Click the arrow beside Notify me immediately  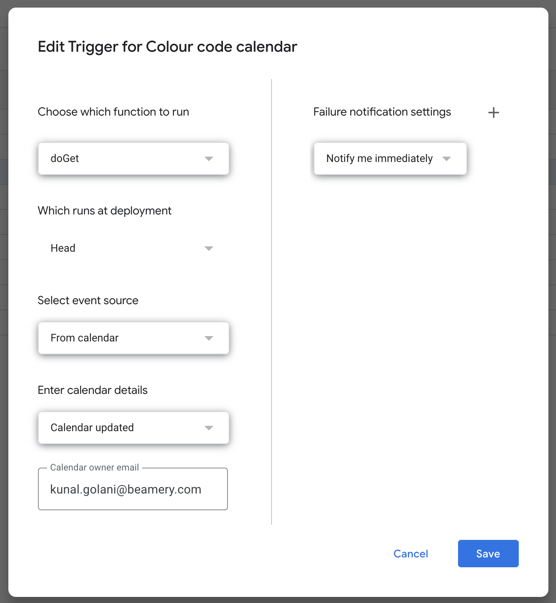pyautogui.click(x=447, y=159)
